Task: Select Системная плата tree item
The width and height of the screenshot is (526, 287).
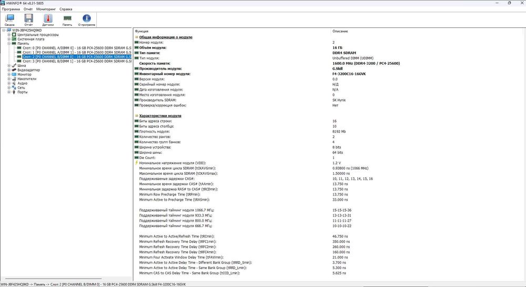Action: coord(31,39)
